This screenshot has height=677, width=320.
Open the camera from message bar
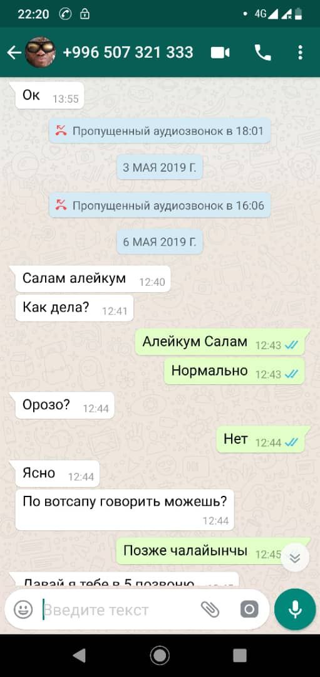(x=249, y=610)
